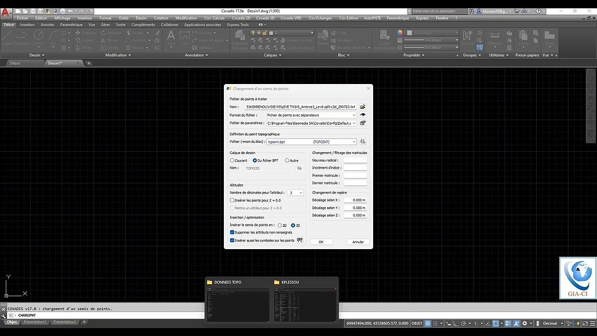Click the Mesurer icon in Utilitaires
Viewport: 597px width, 336px height.
click(494, 36)
